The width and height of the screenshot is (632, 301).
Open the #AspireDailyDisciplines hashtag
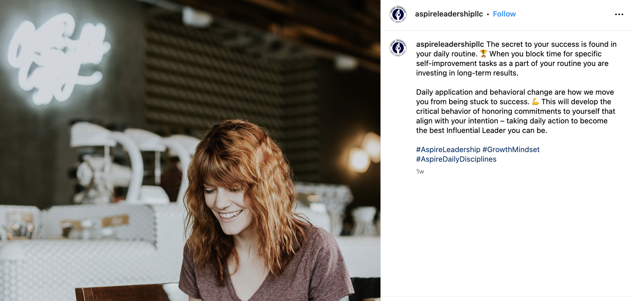[x=456, y=159]
